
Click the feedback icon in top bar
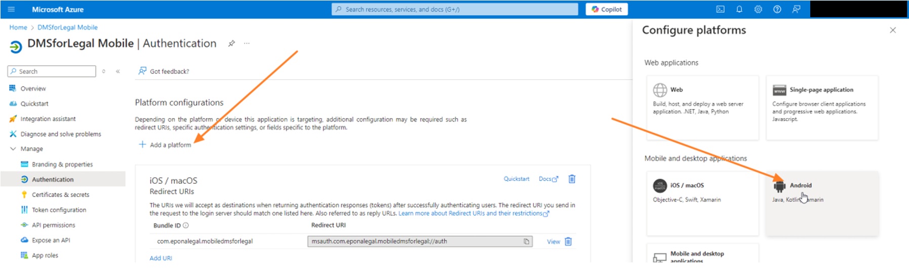pos(796,9)
